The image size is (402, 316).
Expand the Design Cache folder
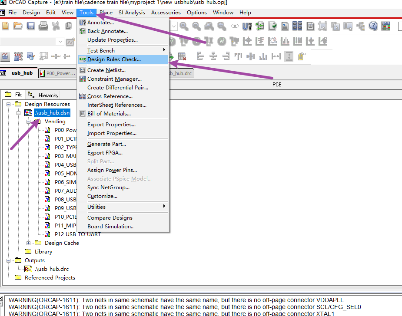click(x=28, y=243)
